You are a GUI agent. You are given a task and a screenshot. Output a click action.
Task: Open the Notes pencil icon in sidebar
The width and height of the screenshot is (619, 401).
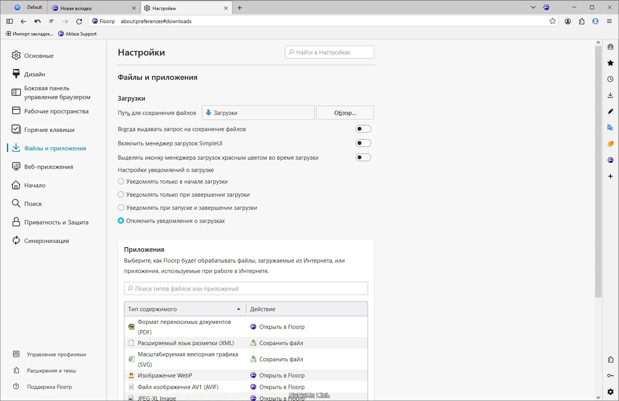tap(610, 111)
